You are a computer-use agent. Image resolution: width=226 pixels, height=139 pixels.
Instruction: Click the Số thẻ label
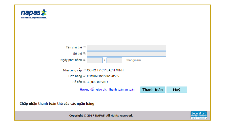pyautogui.click(x=77, y=54)
